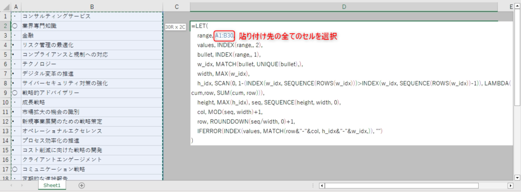Select the row 9 header

click(5, 93)
